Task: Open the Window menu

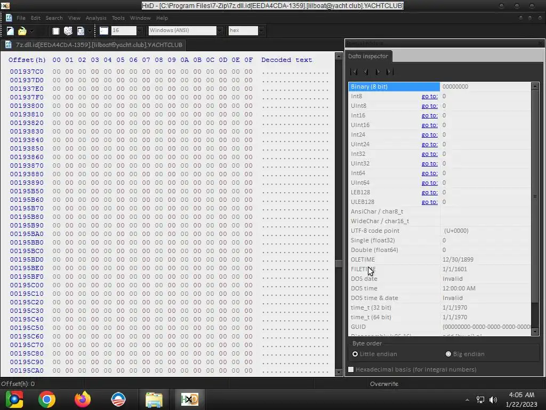Action: 140,18
